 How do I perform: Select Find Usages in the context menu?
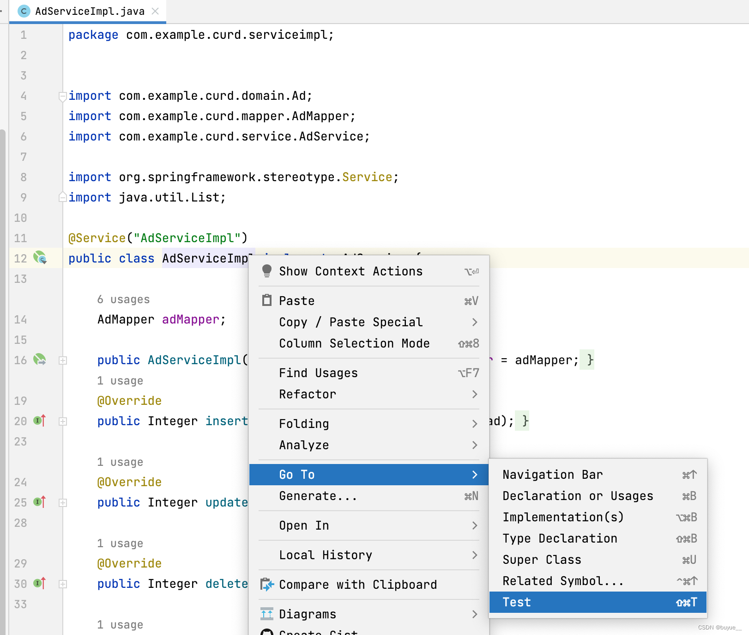pos(369,373)
